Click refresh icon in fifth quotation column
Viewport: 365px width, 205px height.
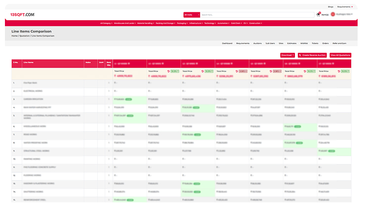(270, 71)
